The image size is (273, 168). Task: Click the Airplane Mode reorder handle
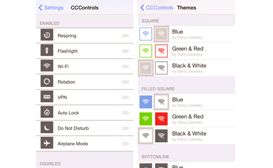(126, 143)
